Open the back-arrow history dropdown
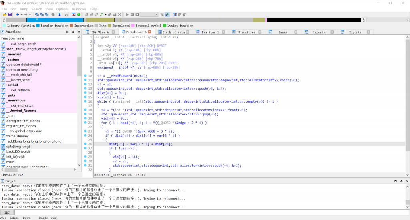Viewport: 410px width, 220px height. click(22, 15)
